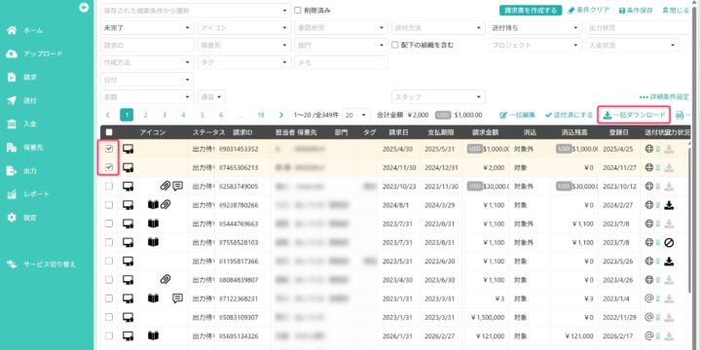The height and width of the screenshot is (350, 701).
Task: Click the globe icon in row 9031453352
Action: pyautogui.click(x=649, y=149)
